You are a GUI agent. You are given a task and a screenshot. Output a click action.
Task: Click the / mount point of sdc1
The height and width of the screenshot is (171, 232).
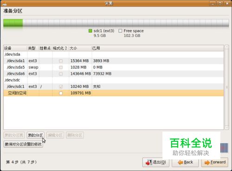coord(41,87)
